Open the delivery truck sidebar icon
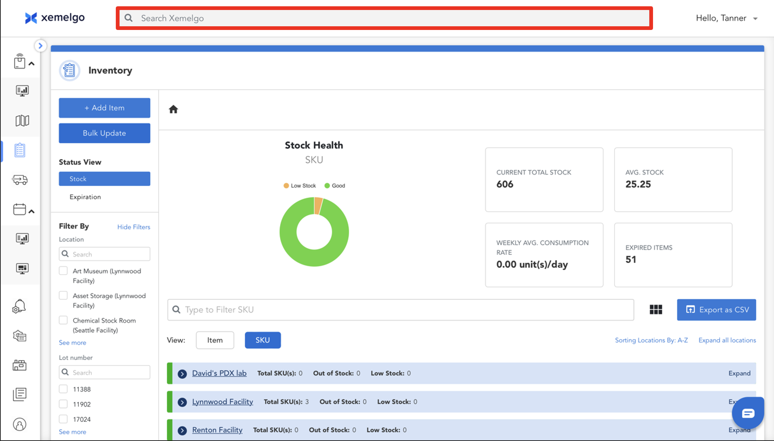This screenshot has width=774, height=441. [x=20, y=180]
